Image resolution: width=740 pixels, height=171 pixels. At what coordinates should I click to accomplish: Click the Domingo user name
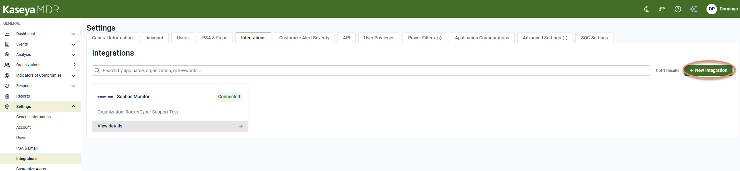(x=729, y=9)
